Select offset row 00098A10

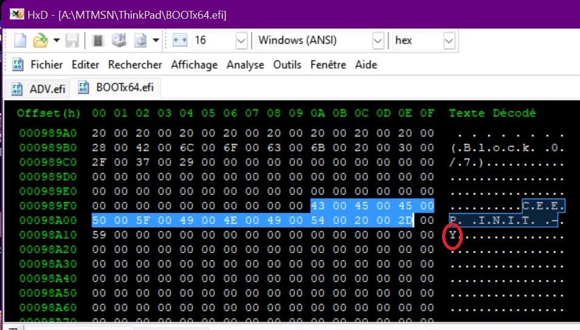coord(48,235)
